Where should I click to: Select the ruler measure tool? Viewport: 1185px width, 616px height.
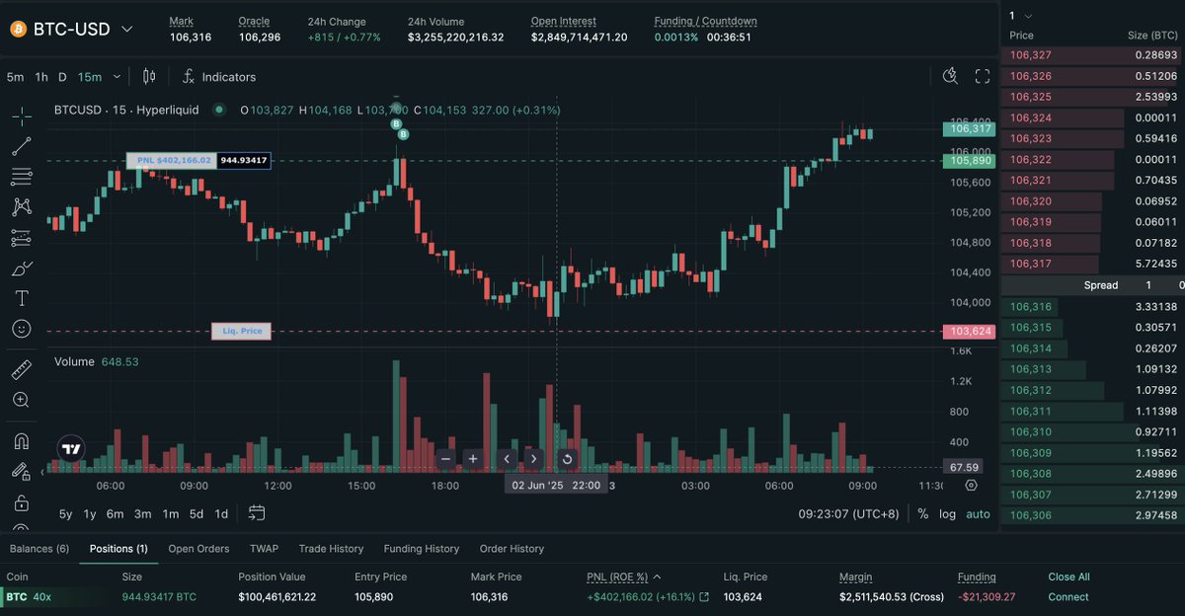click(21, 369)
